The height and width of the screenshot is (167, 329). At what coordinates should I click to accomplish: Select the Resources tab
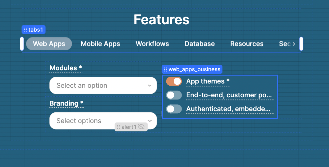pos(247,44)
